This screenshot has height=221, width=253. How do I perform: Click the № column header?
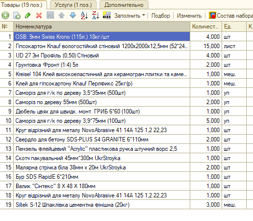(x=6, y=27)
